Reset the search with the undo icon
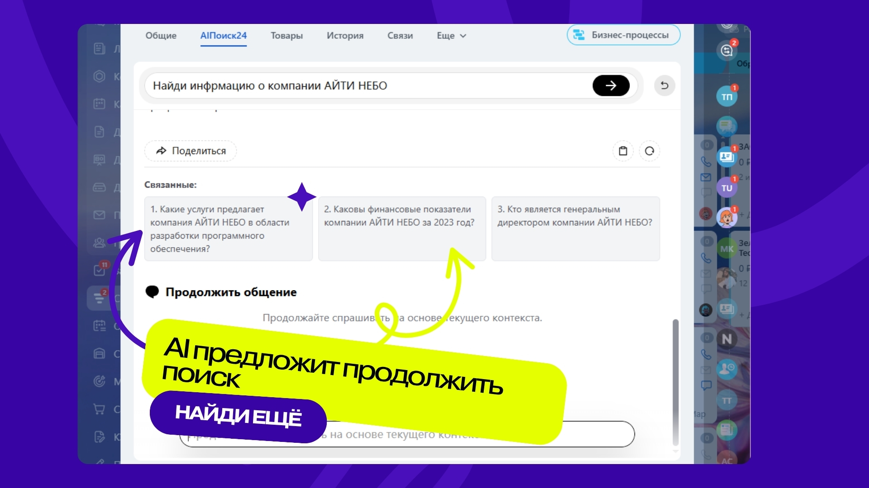Viewport: 869px width, 488px height. [664, 85]
